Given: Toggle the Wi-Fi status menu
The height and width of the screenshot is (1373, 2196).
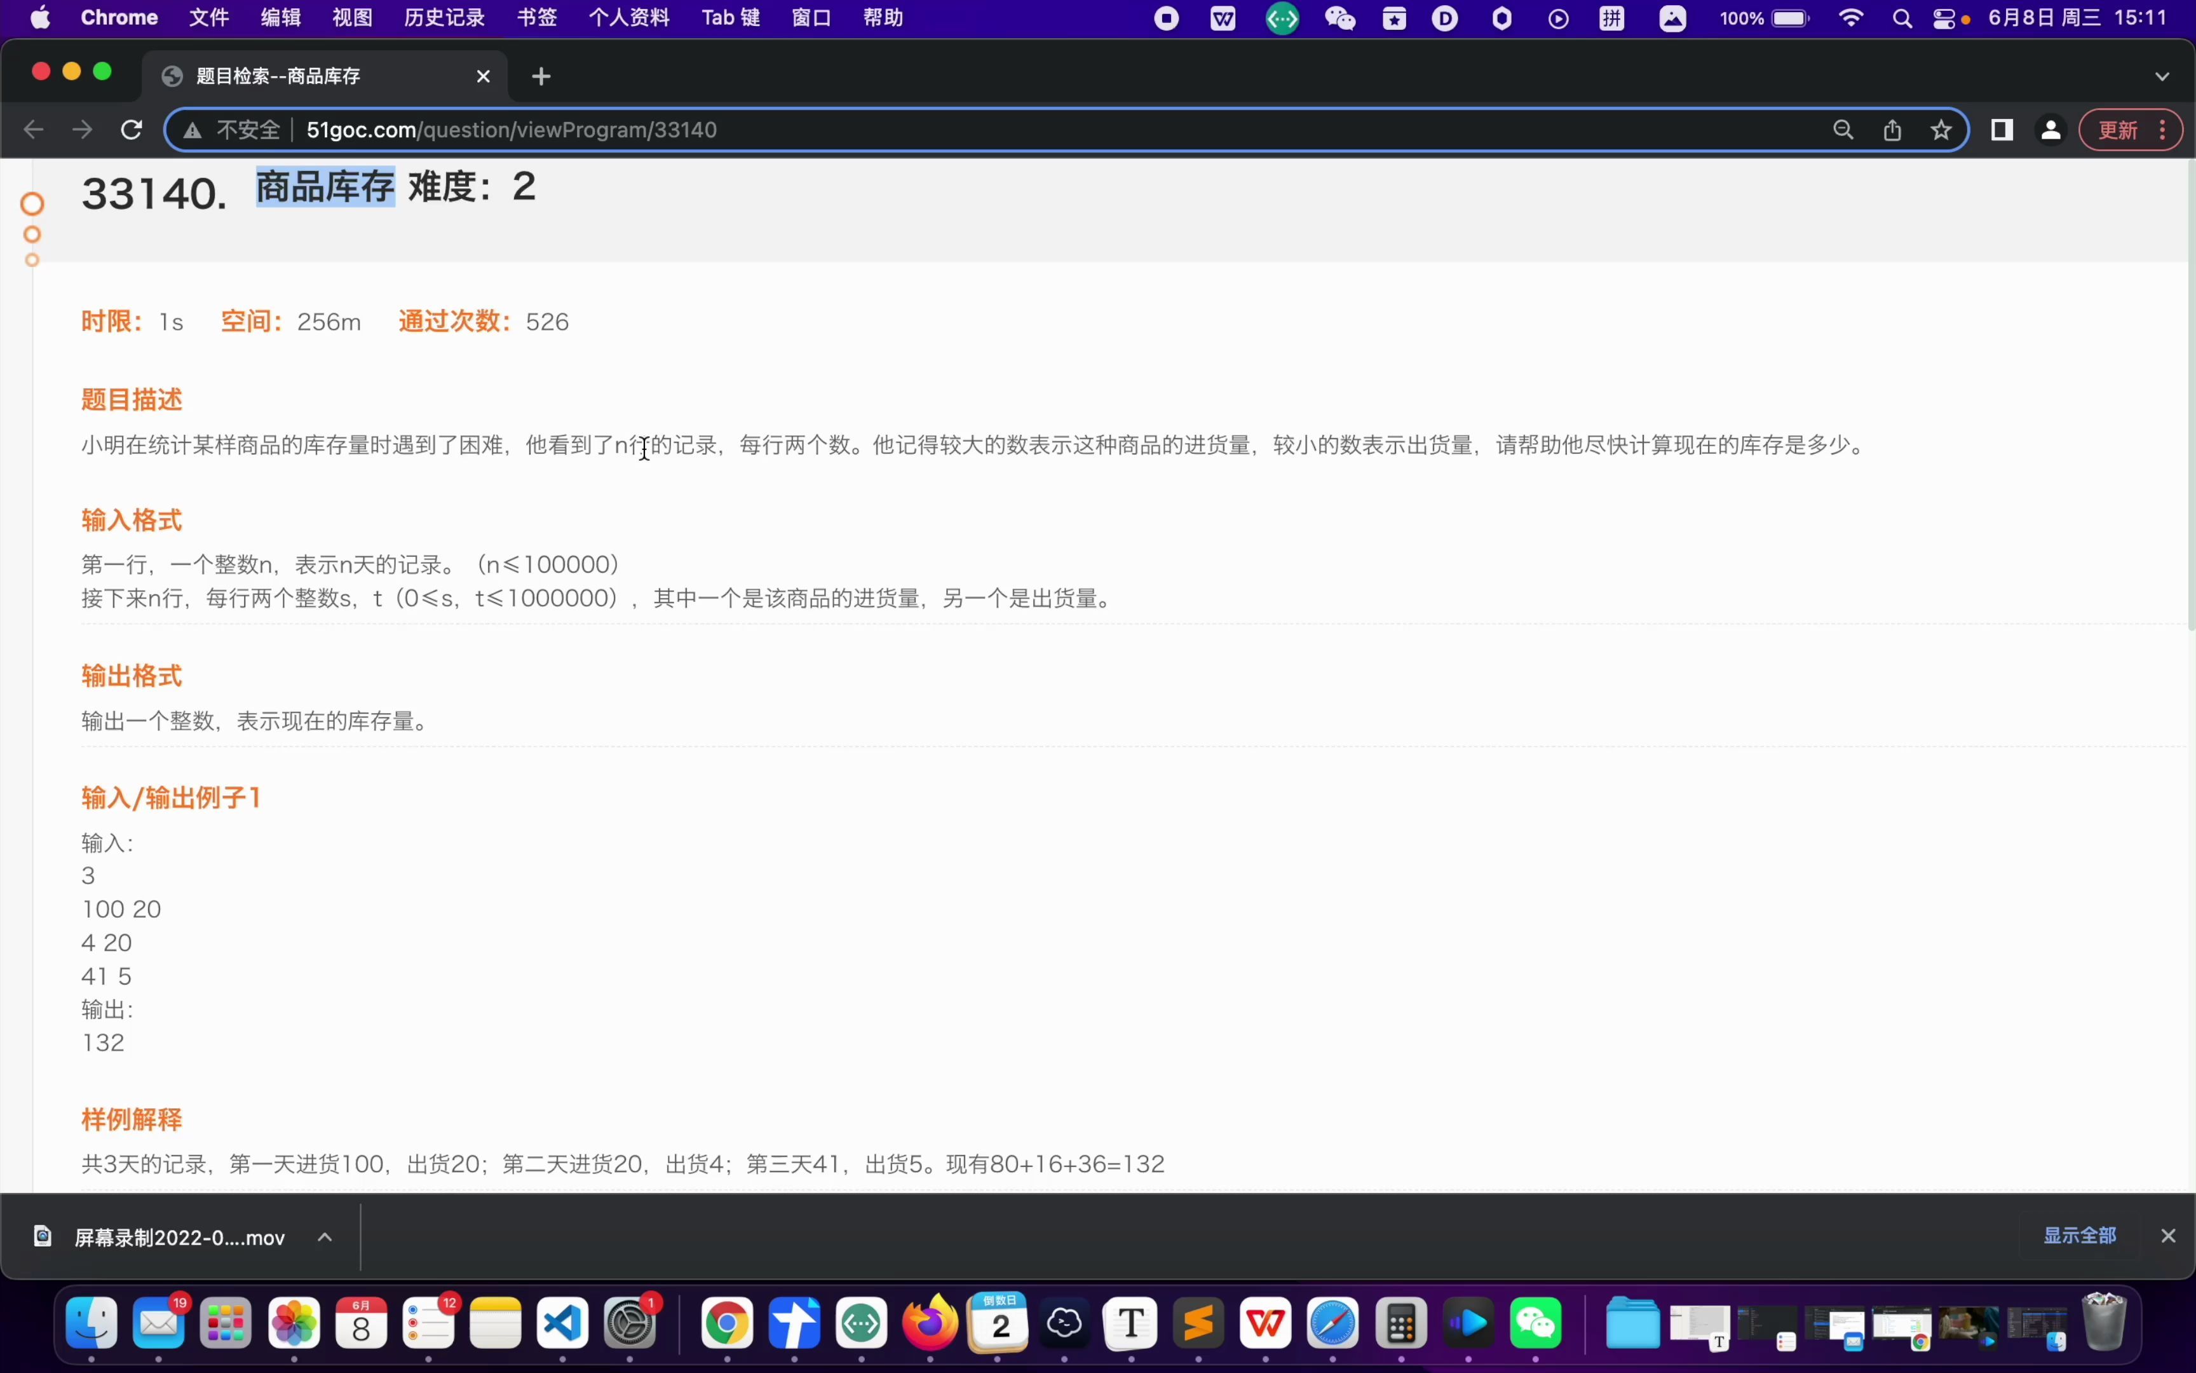Looking at the screenshot, I should pyautogui.click(x=1850, y=18).
